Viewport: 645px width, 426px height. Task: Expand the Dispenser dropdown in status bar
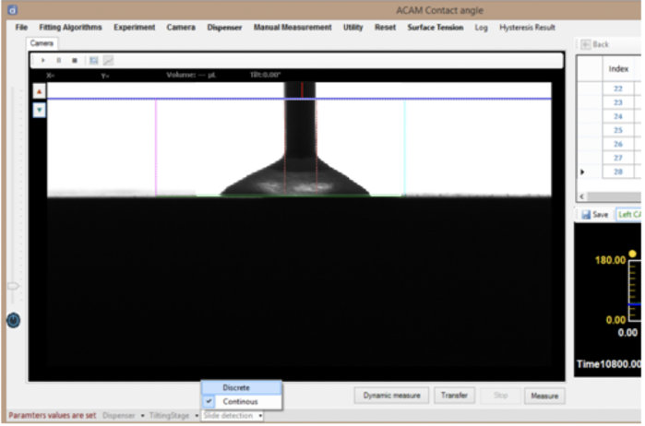(x=124, y=416)
